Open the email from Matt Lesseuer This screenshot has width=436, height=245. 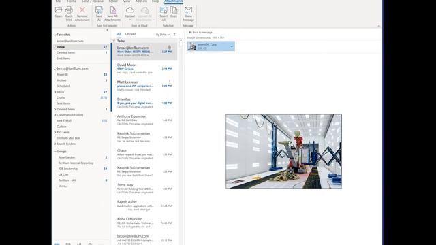(144, 86)
